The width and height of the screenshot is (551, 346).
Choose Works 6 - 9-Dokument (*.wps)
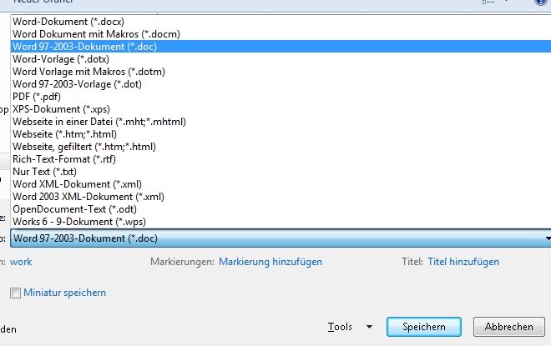(281, 222)
